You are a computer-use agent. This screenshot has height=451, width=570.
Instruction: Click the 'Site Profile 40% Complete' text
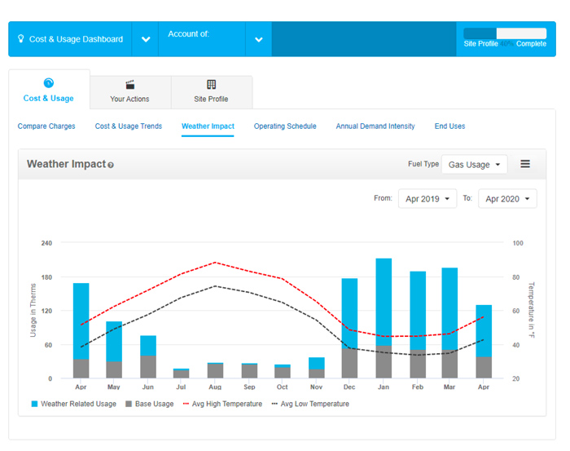click(x=505, y=44)
